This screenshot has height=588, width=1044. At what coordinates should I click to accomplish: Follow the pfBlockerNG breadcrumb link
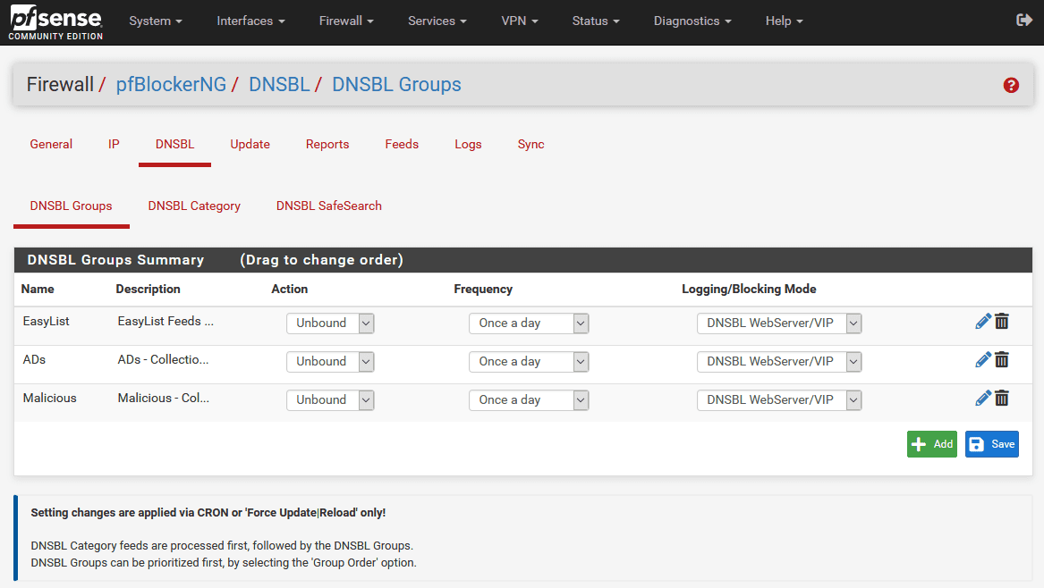(171, 85)
